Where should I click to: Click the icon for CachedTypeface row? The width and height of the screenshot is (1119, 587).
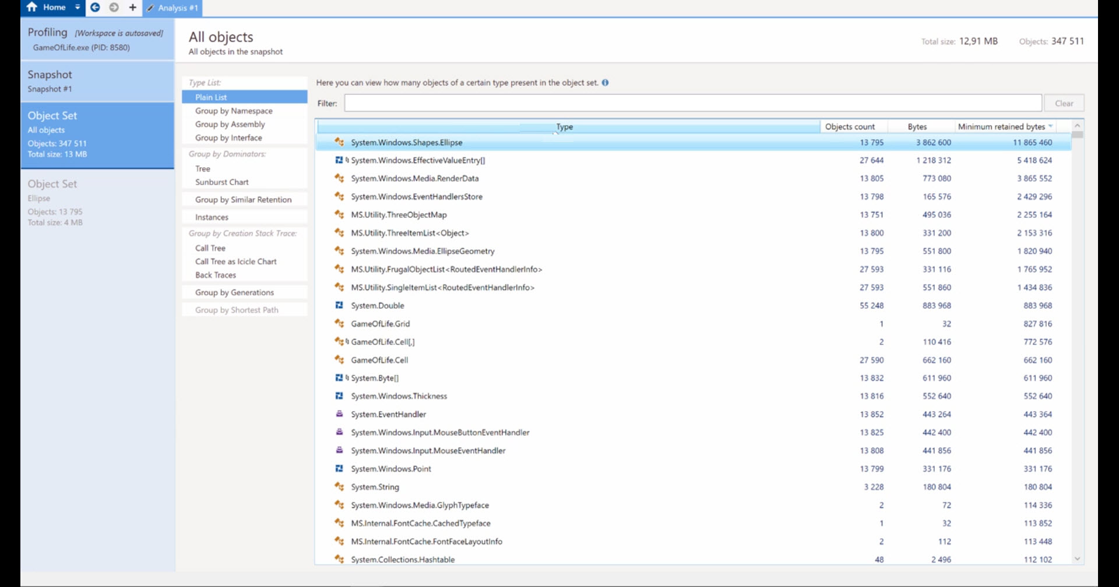(339, 523)
